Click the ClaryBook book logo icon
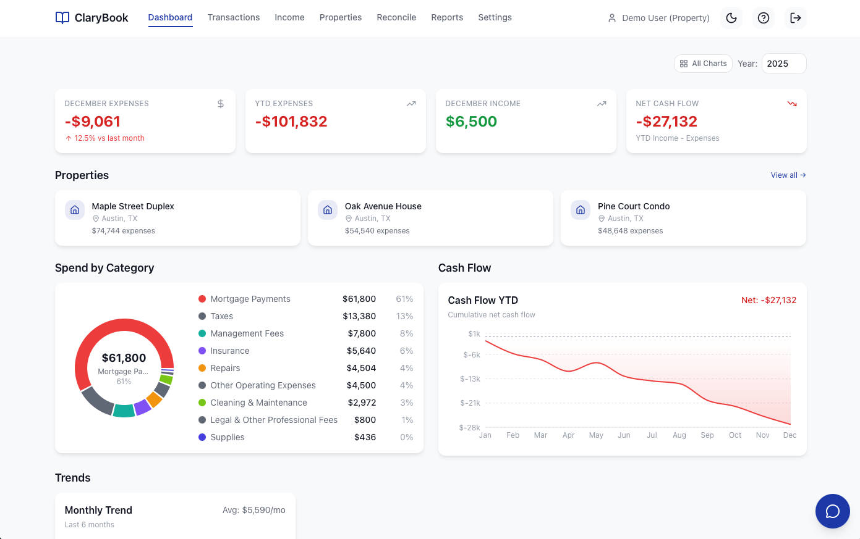This screenshot has width=860, height=539. tap(61, 17)
